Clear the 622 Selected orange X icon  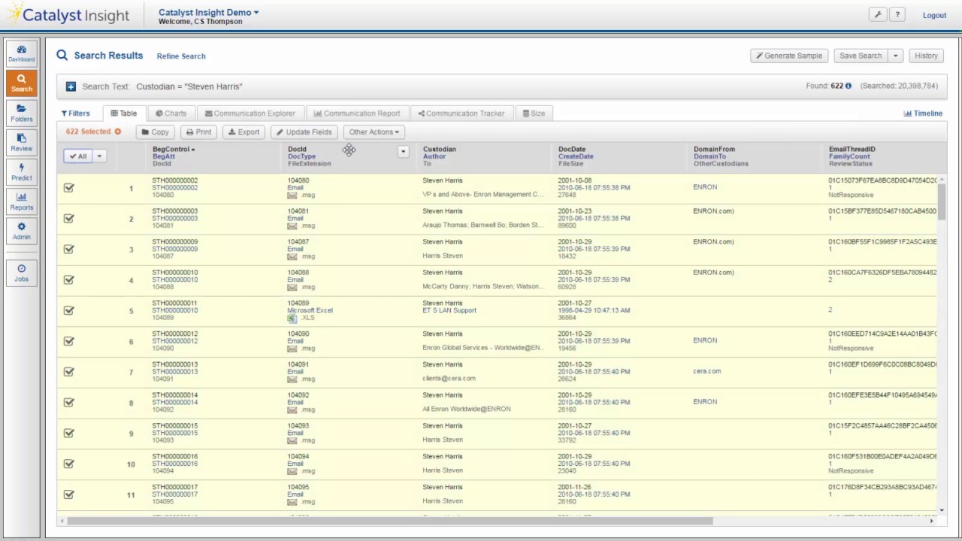coord(117,131)
